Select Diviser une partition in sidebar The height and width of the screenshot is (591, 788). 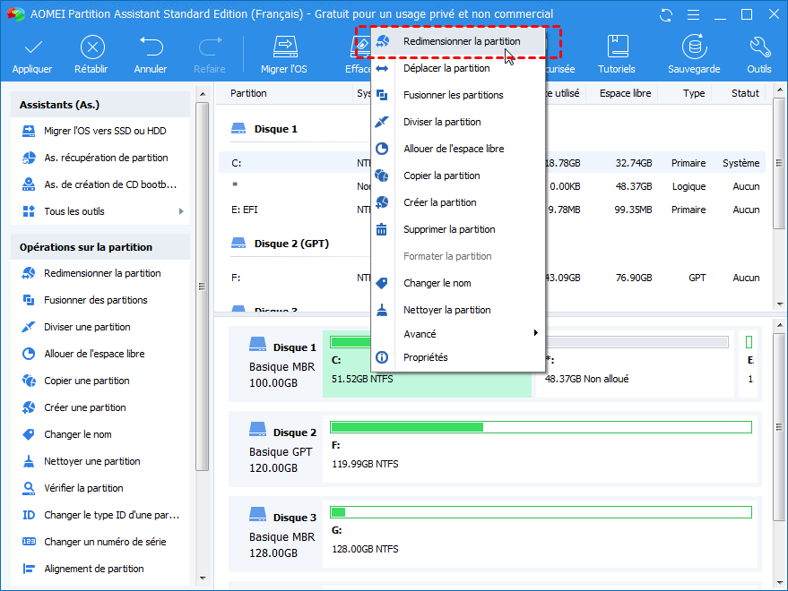click(100, 327)
